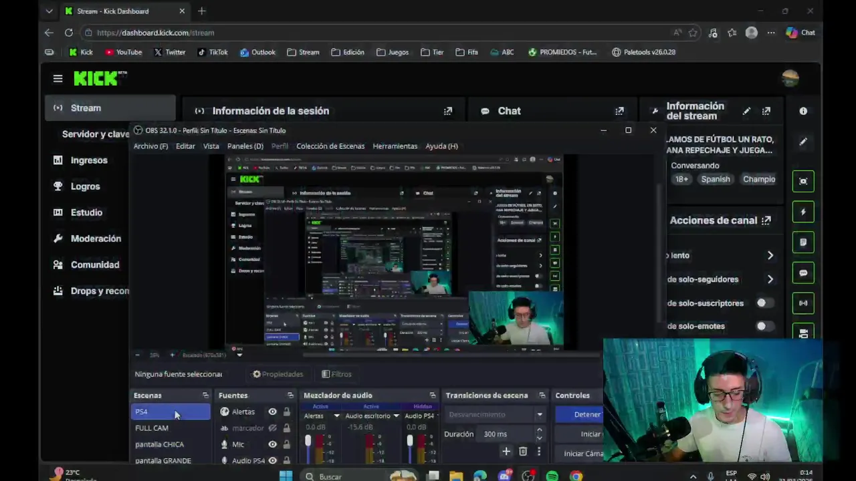
Task: Click the broadcast signal icon in the right rail
Action: [803, 303]
